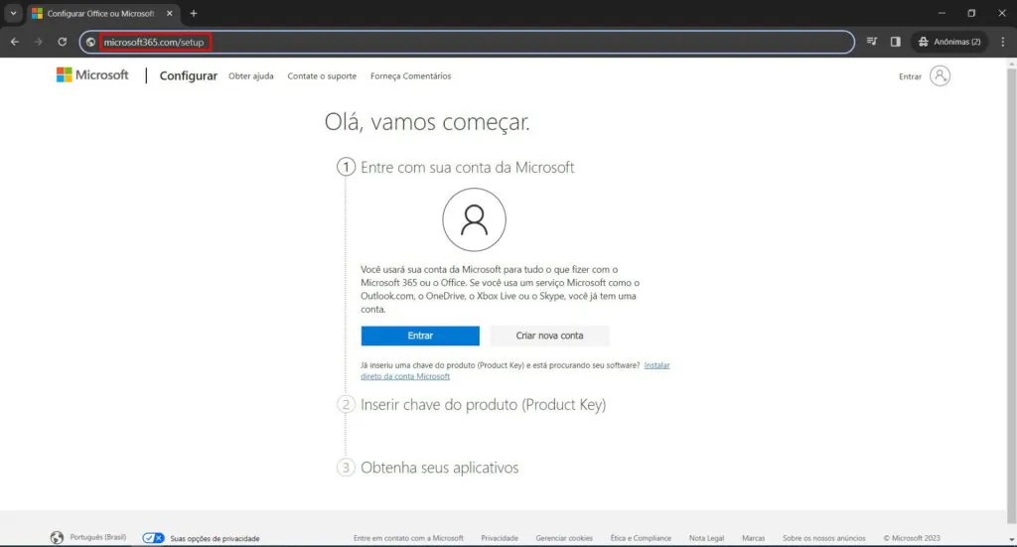
Task: Open Suas opções de privacidade link
Action: (x=215, y=539)
